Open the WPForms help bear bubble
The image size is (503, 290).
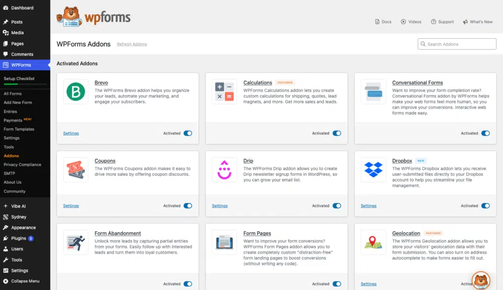click(481, 281)
